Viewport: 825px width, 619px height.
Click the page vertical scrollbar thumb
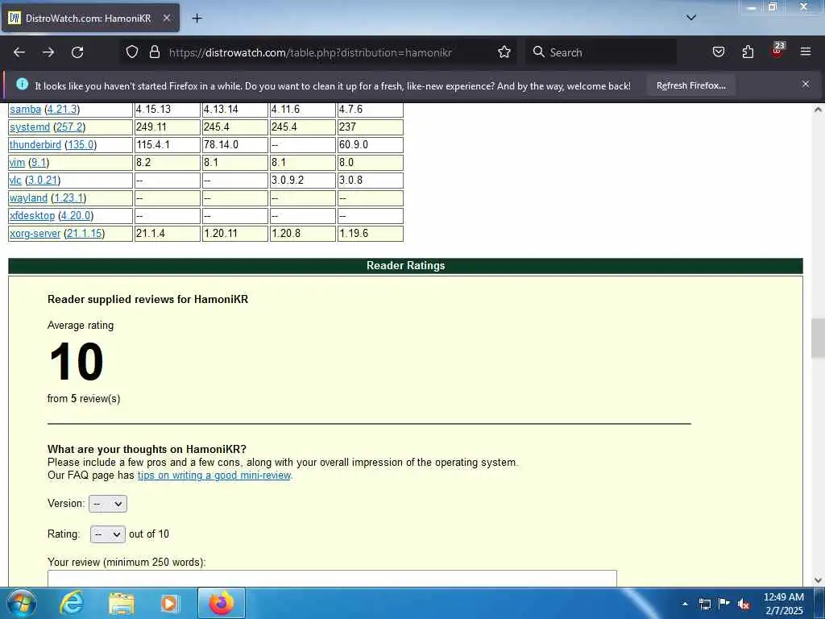point(818,338)
